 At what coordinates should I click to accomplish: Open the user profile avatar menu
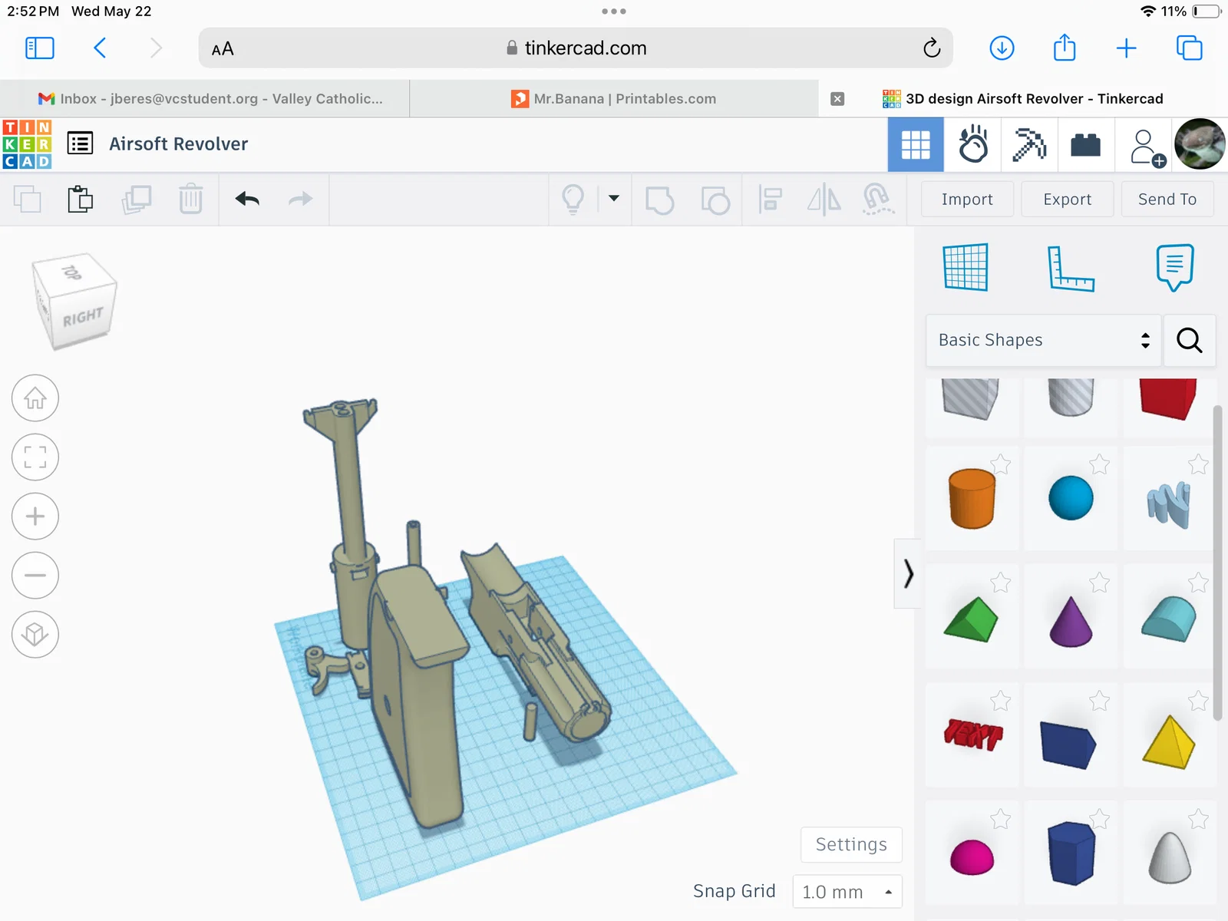click(x=1200, y=144)
